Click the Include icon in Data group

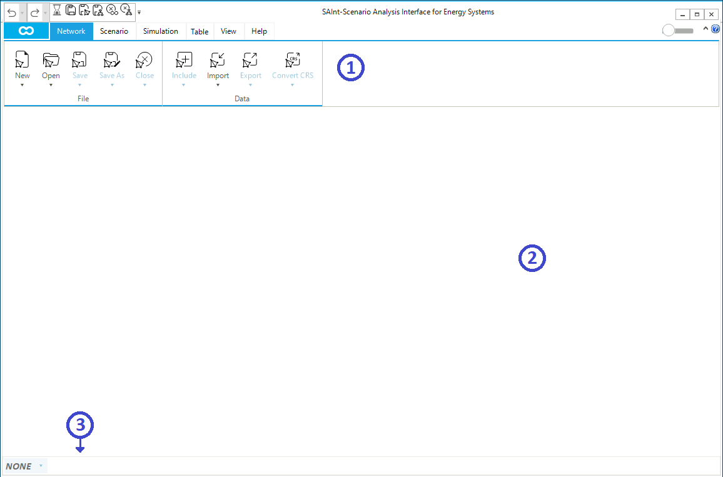pyautogui.click(x=184, y=60)
